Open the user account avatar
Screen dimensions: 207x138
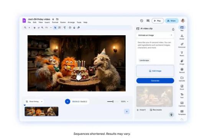pos(183,21)
